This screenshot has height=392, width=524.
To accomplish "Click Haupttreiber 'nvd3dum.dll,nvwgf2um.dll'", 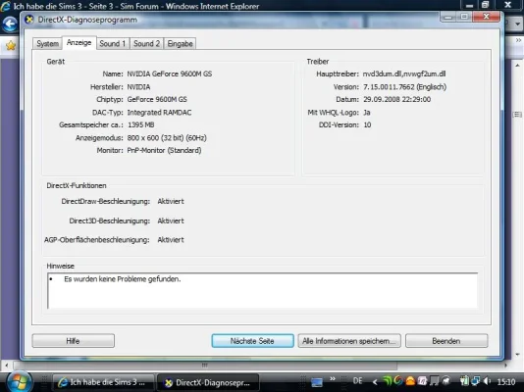I will point(404,73).
